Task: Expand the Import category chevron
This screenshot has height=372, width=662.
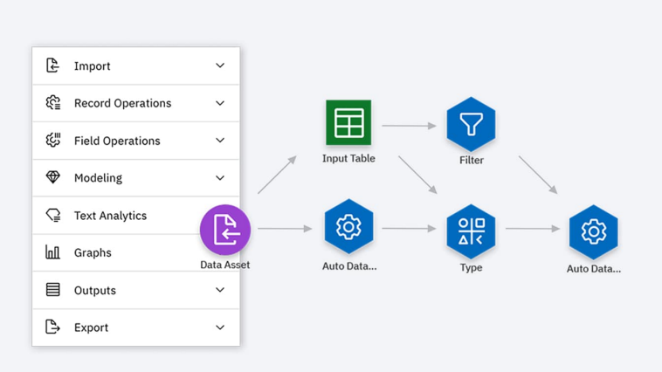Action: (x=220, y=65)
